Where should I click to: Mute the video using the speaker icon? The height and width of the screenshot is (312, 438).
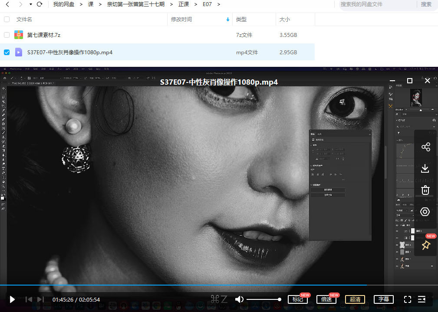tap(239, 299)
